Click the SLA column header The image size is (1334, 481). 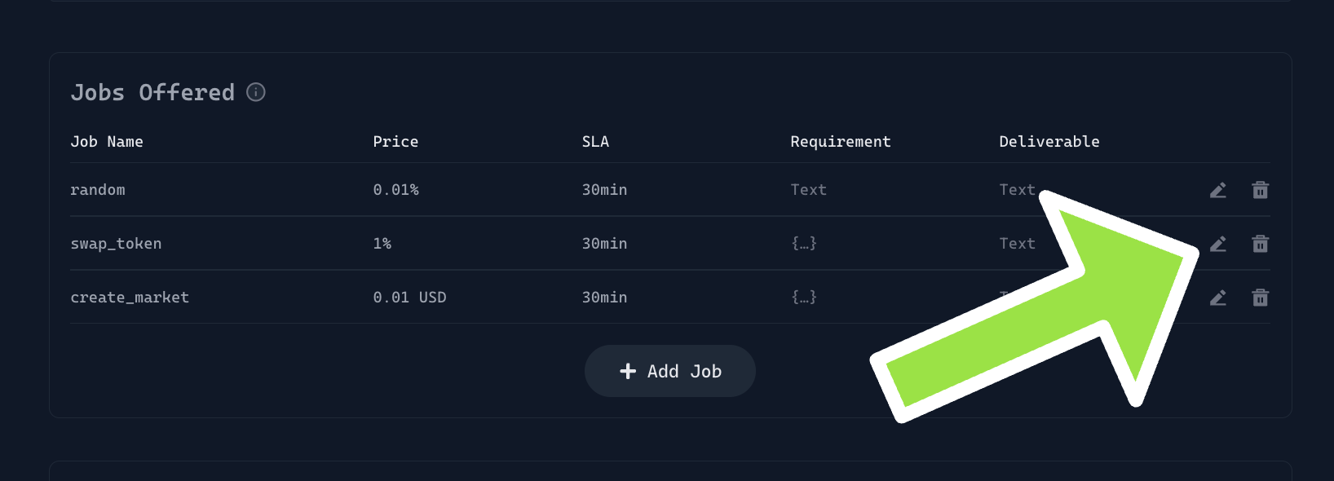[595, 142]
